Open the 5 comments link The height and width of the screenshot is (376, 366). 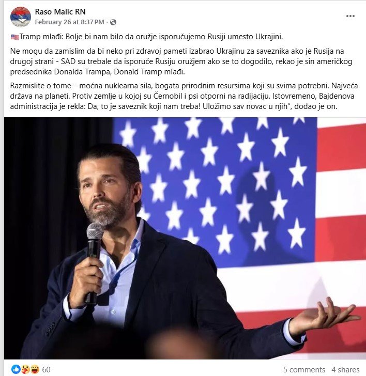click(304, 369)
